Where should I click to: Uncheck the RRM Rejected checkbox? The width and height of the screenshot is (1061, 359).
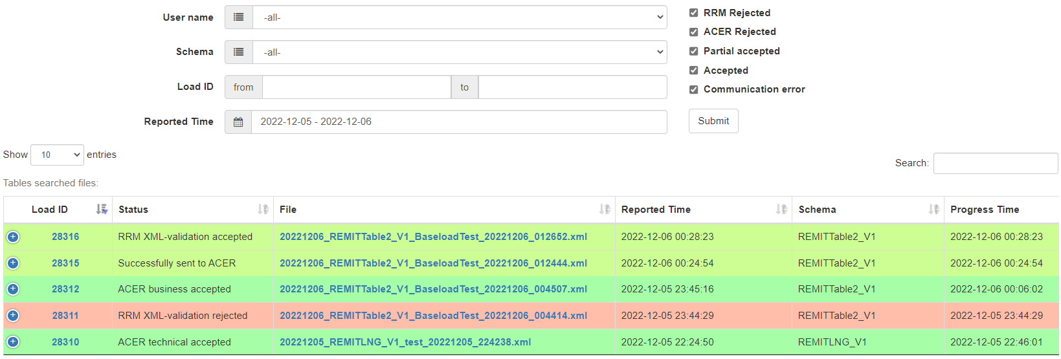(x=694, y=13)
